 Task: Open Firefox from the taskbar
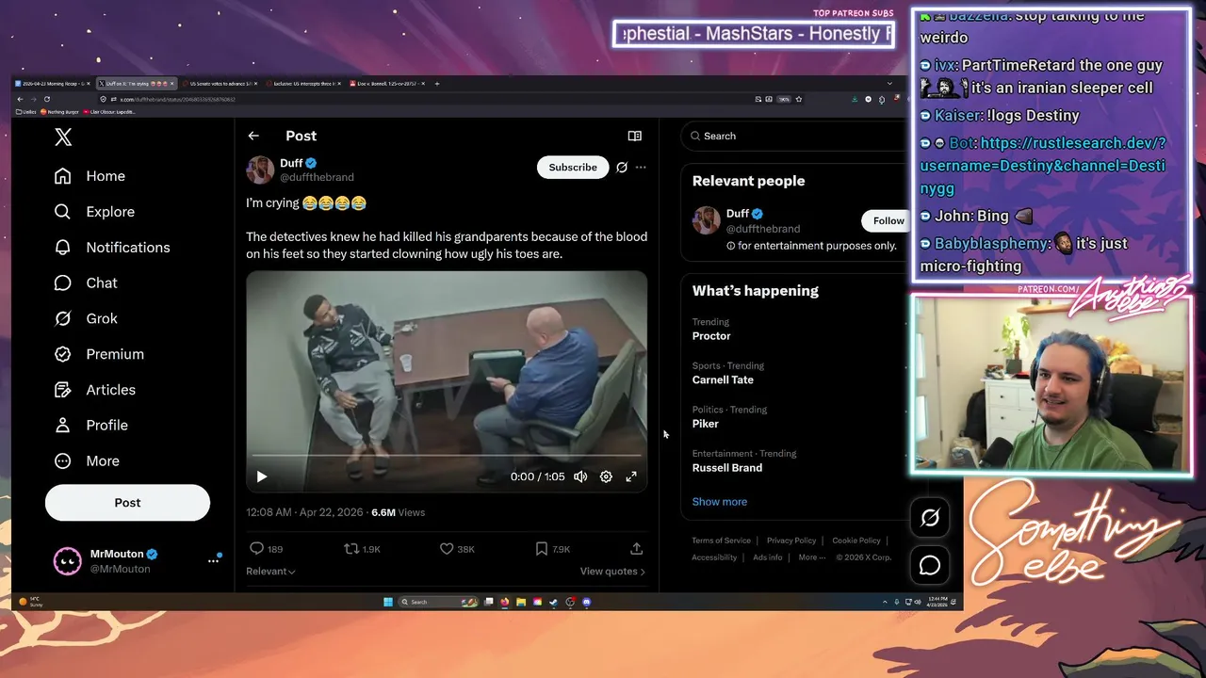(505, 602)
